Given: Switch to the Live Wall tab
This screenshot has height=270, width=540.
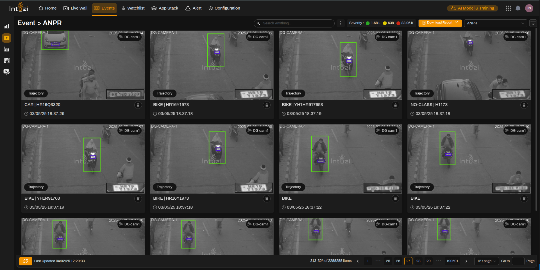Looking at the screenshot, I should (76, 8).
